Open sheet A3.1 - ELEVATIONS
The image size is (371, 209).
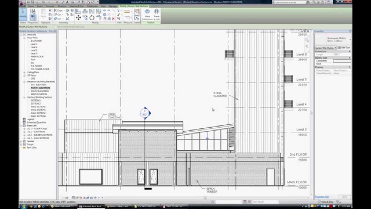click(x=37, y=132)
